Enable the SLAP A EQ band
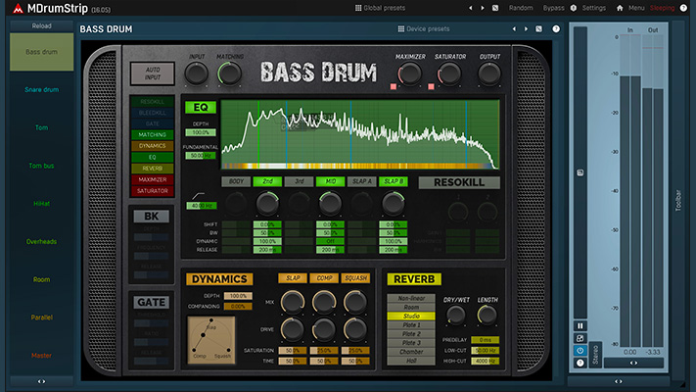 click(x=361, y=182)
